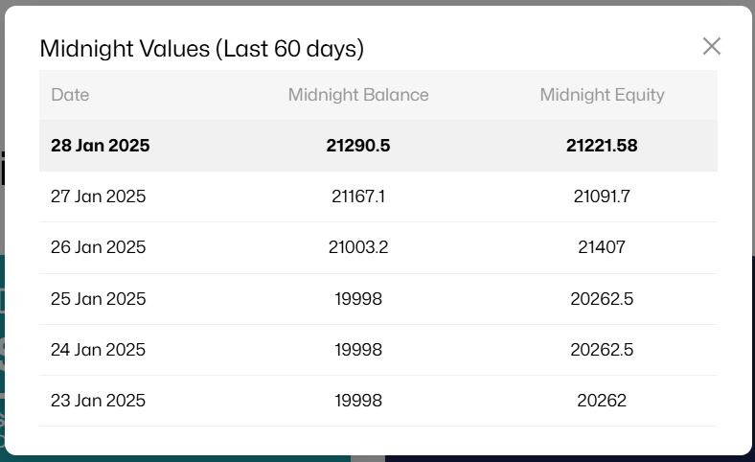
Task: Click the 21290.5 balance value
Action: point(358,146)
